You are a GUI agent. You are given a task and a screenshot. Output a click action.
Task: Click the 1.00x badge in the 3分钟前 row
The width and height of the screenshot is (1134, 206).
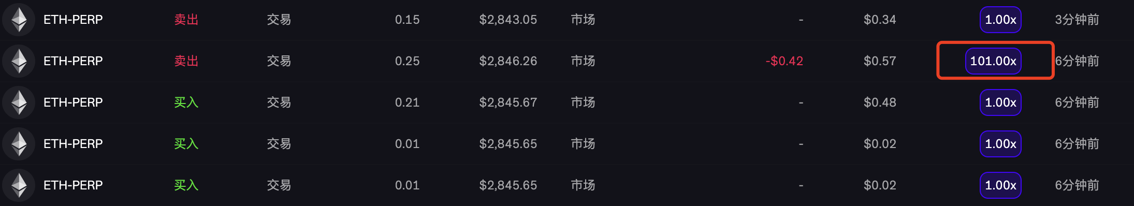coord(1000,20)
